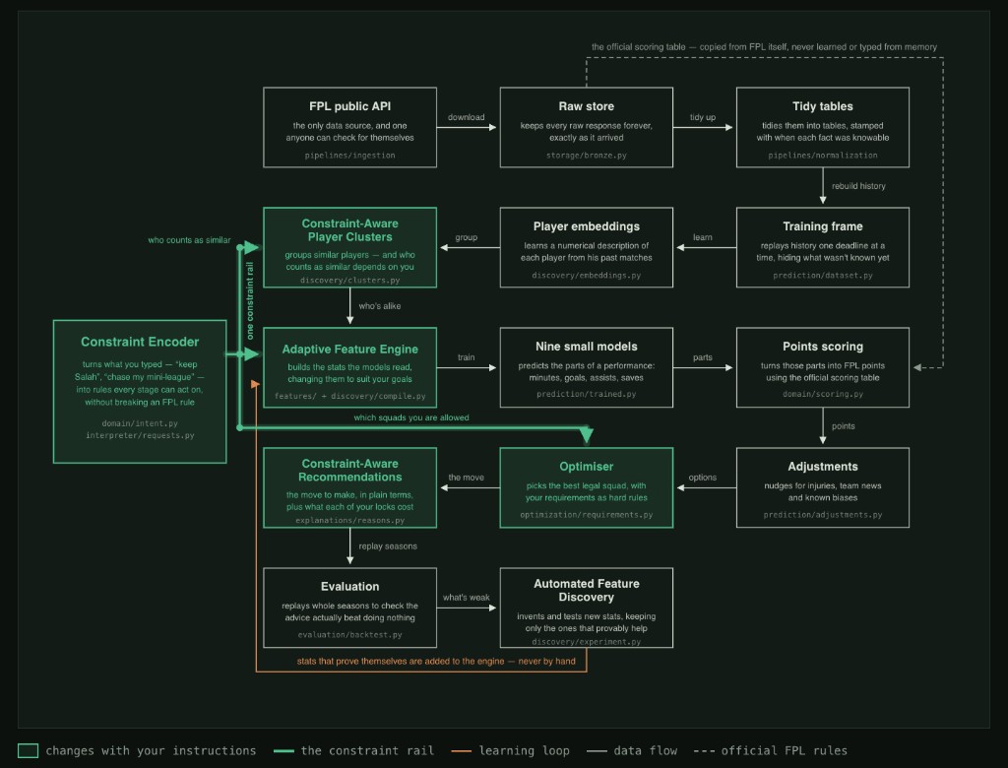Click the domain/scoring.py file path
Screen dimensions: 1008x768
(823, 394)
